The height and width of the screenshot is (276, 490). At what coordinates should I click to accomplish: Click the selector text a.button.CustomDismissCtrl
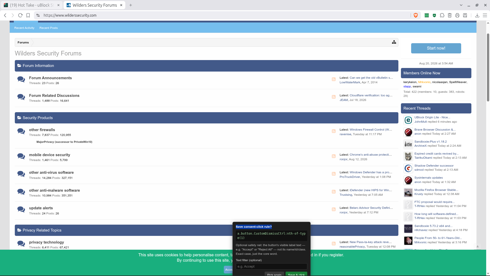pos(271,236)
